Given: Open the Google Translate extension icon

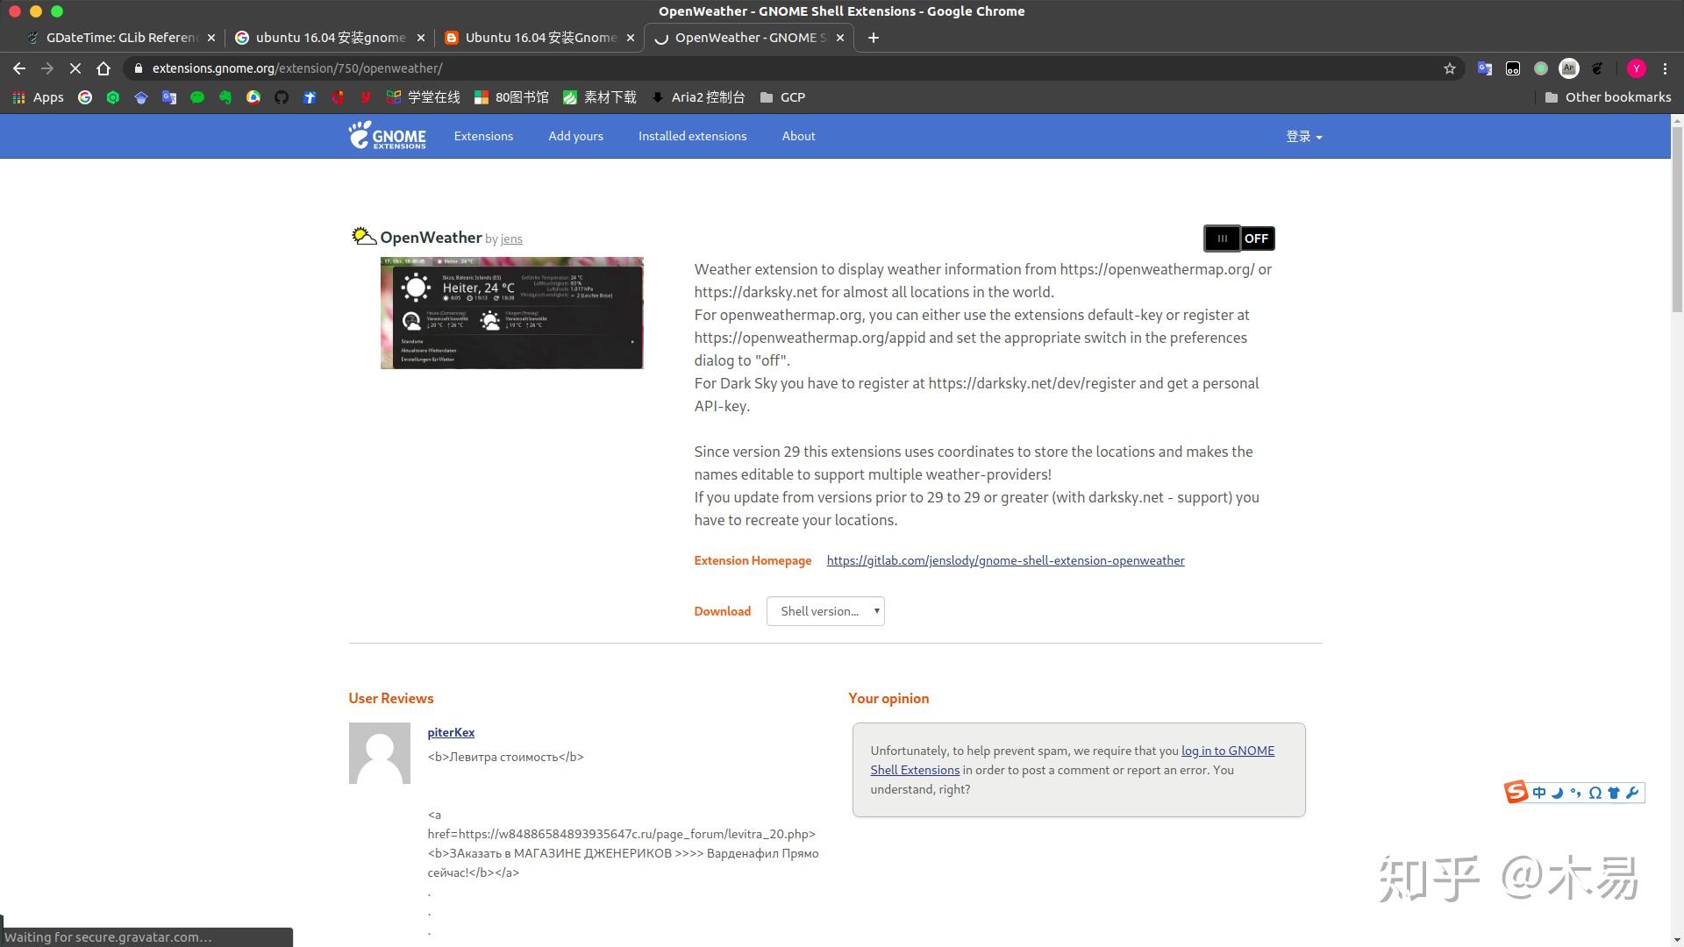Looking at the screenshot, I should pyautogui.click(x=1485, y=68).
